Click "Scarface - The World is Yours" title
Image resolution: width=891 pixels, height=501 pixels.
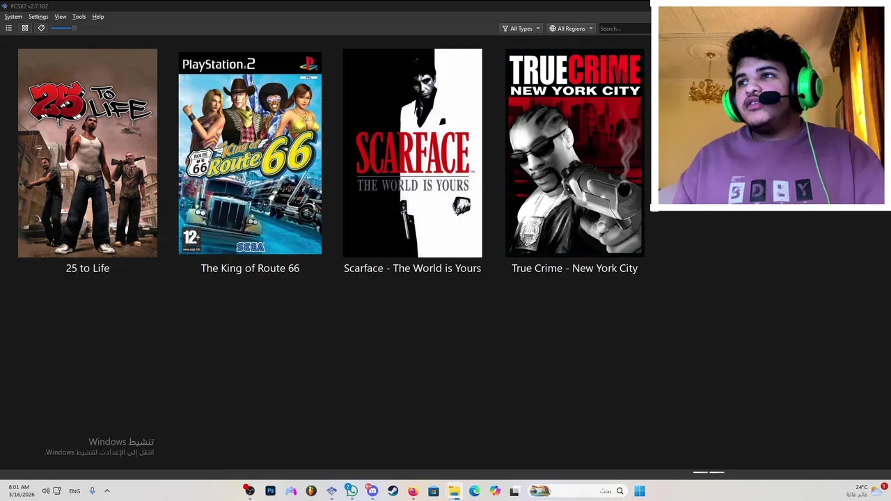click(x=412, y=268)
